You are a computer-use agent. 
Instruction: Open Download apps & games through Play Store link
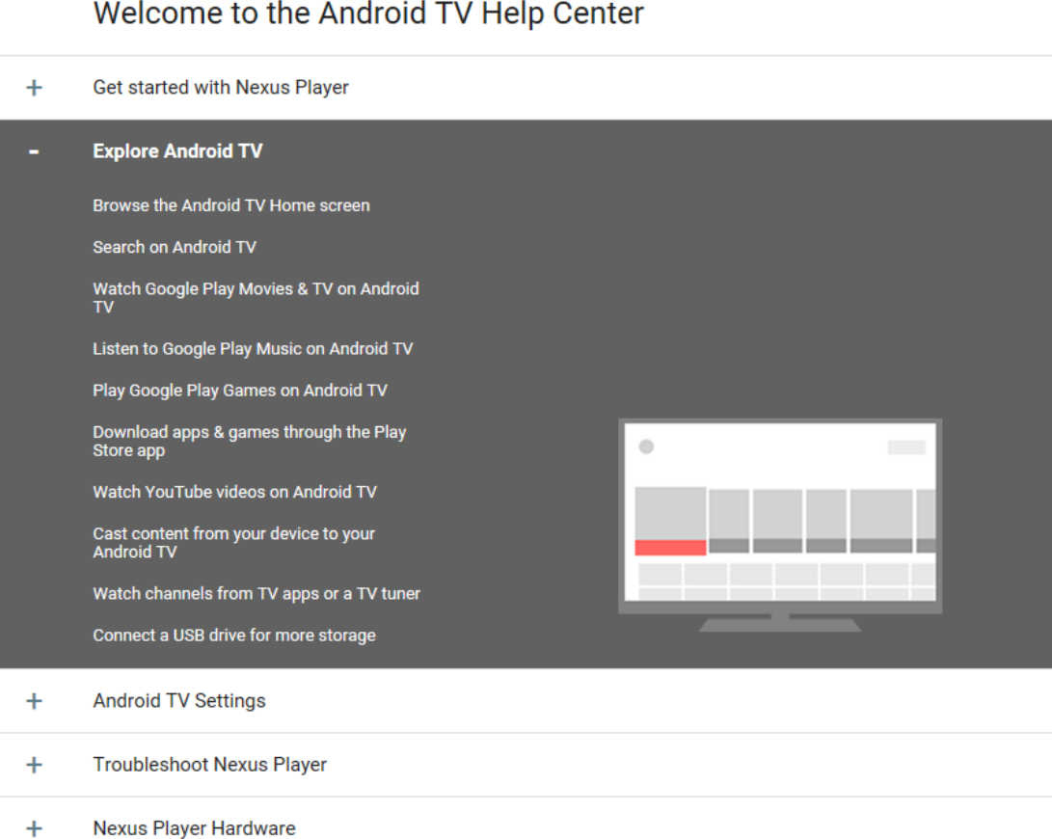tap(250, 441)
